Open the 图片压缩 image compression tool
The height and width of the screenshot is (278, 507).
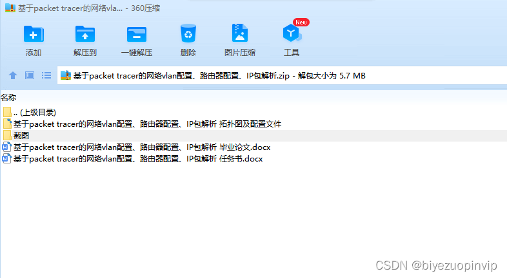[240, 33]
